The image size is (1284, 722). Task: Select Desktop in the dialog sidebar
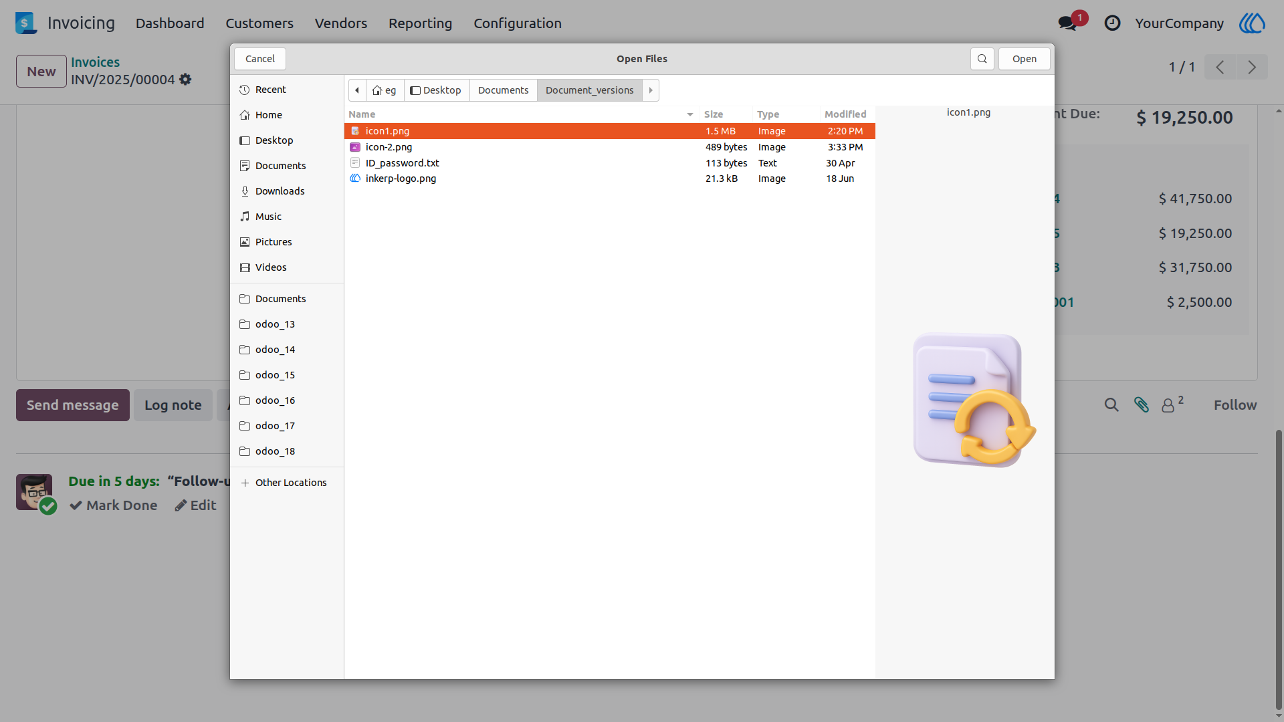point(287,140)
